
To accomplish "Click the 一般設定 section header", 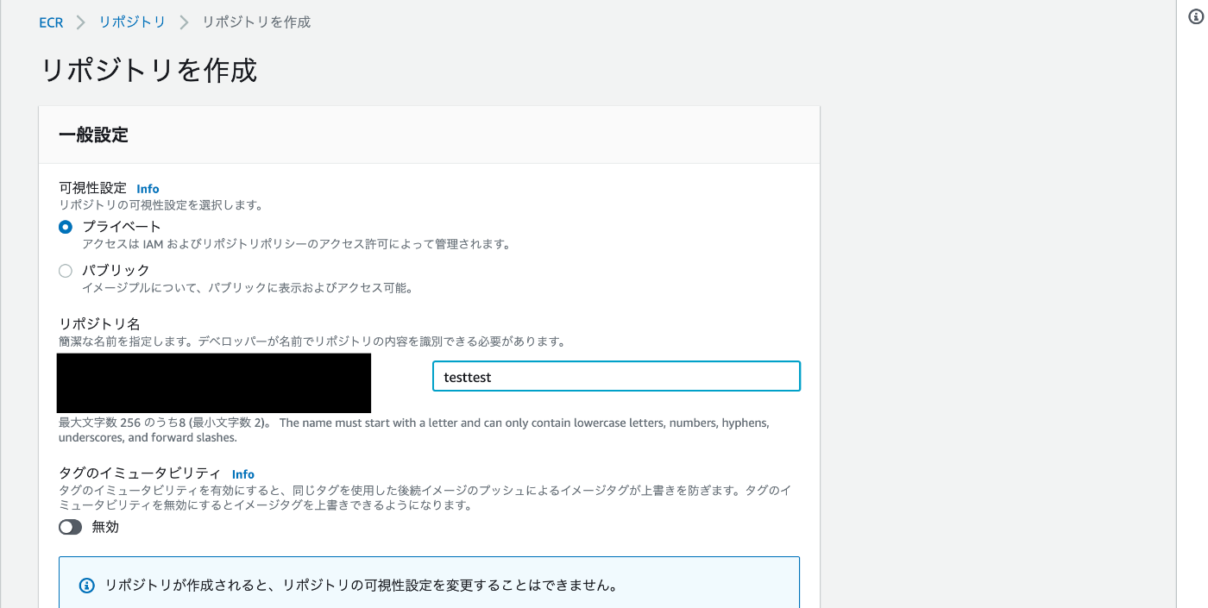I will pyautogui.click(x=93, y=135).
